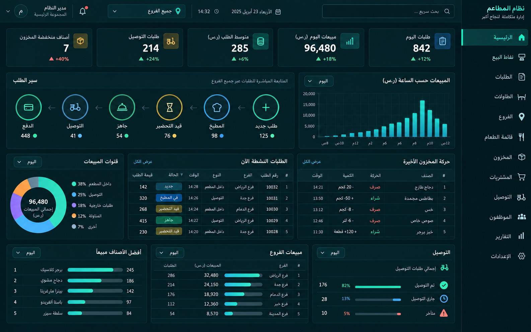This screenshot has width=531, height=332.
Task: Click the delivery orders scooter card icon
Action: 171,41
